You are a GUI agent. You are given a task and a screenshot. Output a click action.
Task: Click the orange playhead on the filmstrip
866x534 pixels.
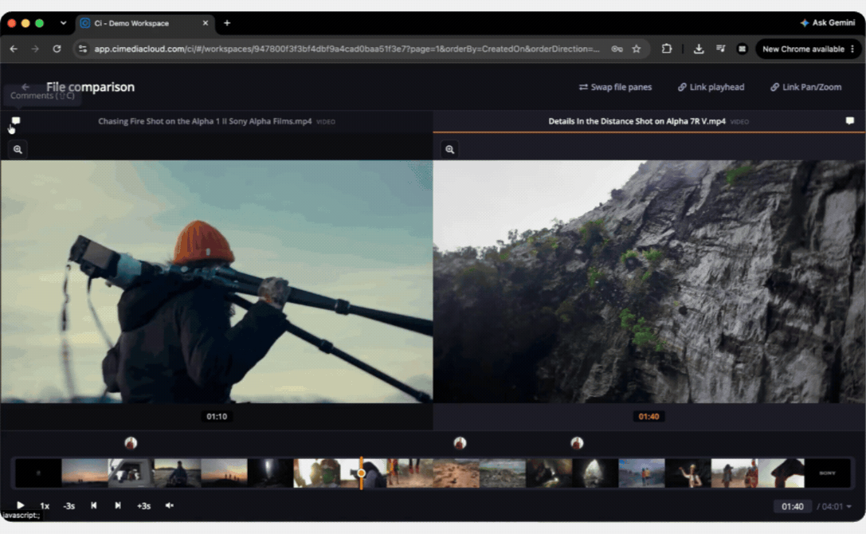(361, 473)
